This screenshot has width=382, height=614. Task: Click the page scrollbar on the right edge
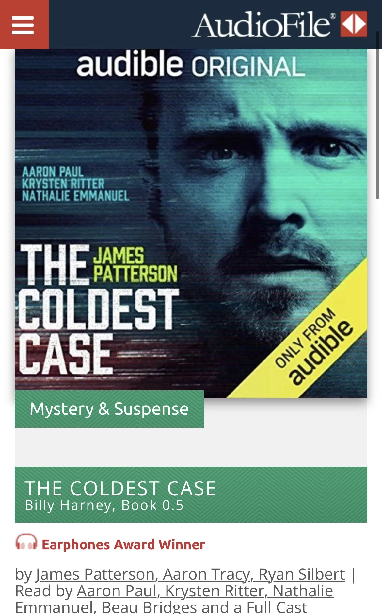[x=377, y=114]
